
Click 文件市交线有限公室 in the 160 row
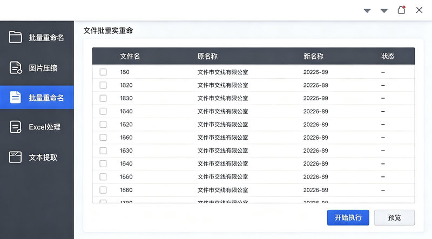tap(222, 72)
